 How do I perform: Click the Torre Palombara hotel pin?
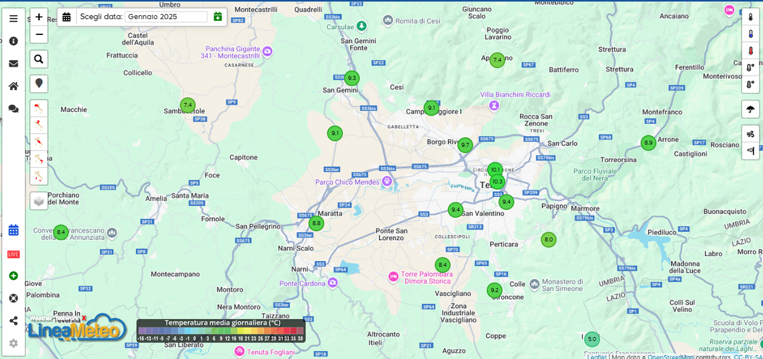click(393, 277)
